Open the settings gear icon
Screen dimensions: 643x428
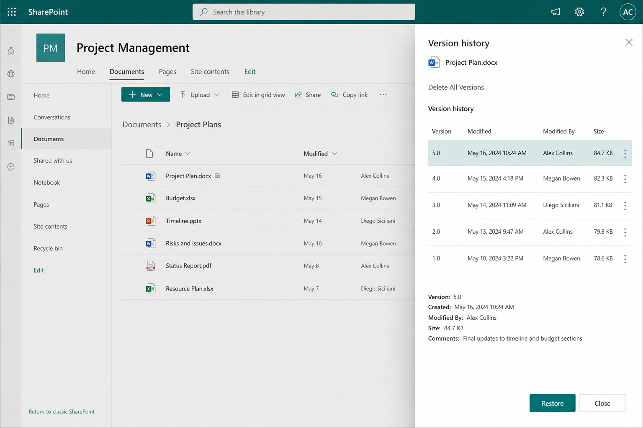tap(579, 12)
